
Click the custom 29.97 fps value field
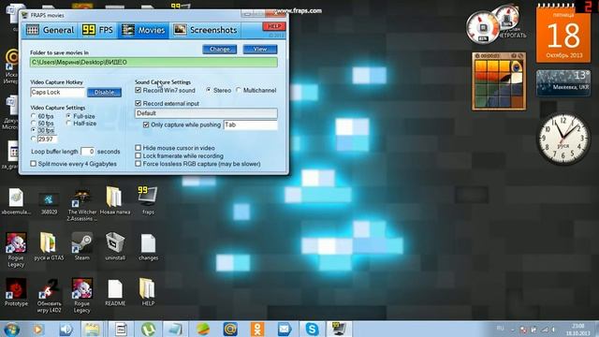48,139
